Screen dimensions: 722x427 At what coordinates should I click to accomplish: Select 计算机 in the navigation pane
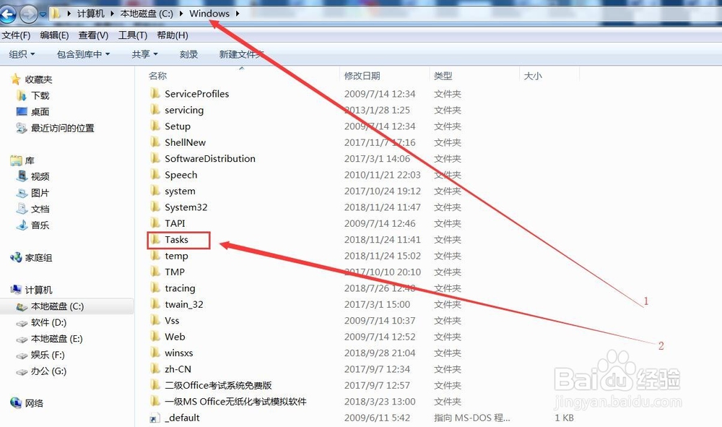(39, 290)
